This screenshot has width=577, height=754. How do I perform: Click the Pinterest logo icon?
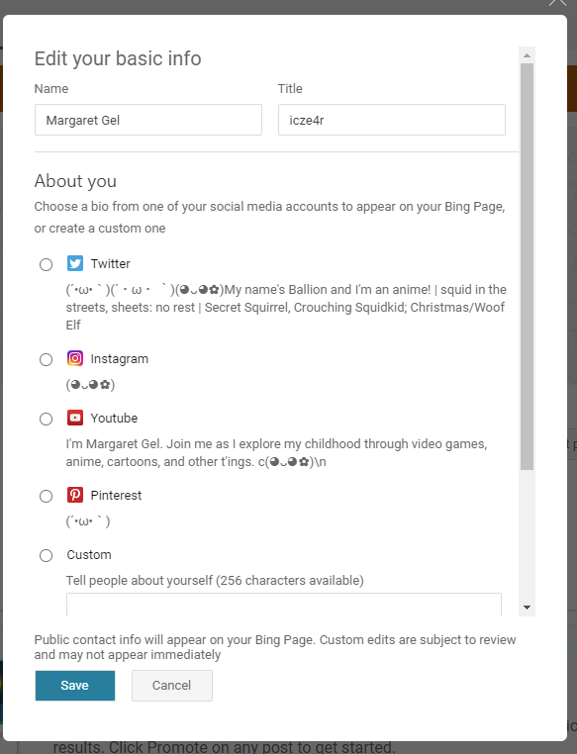coord(75,495)
